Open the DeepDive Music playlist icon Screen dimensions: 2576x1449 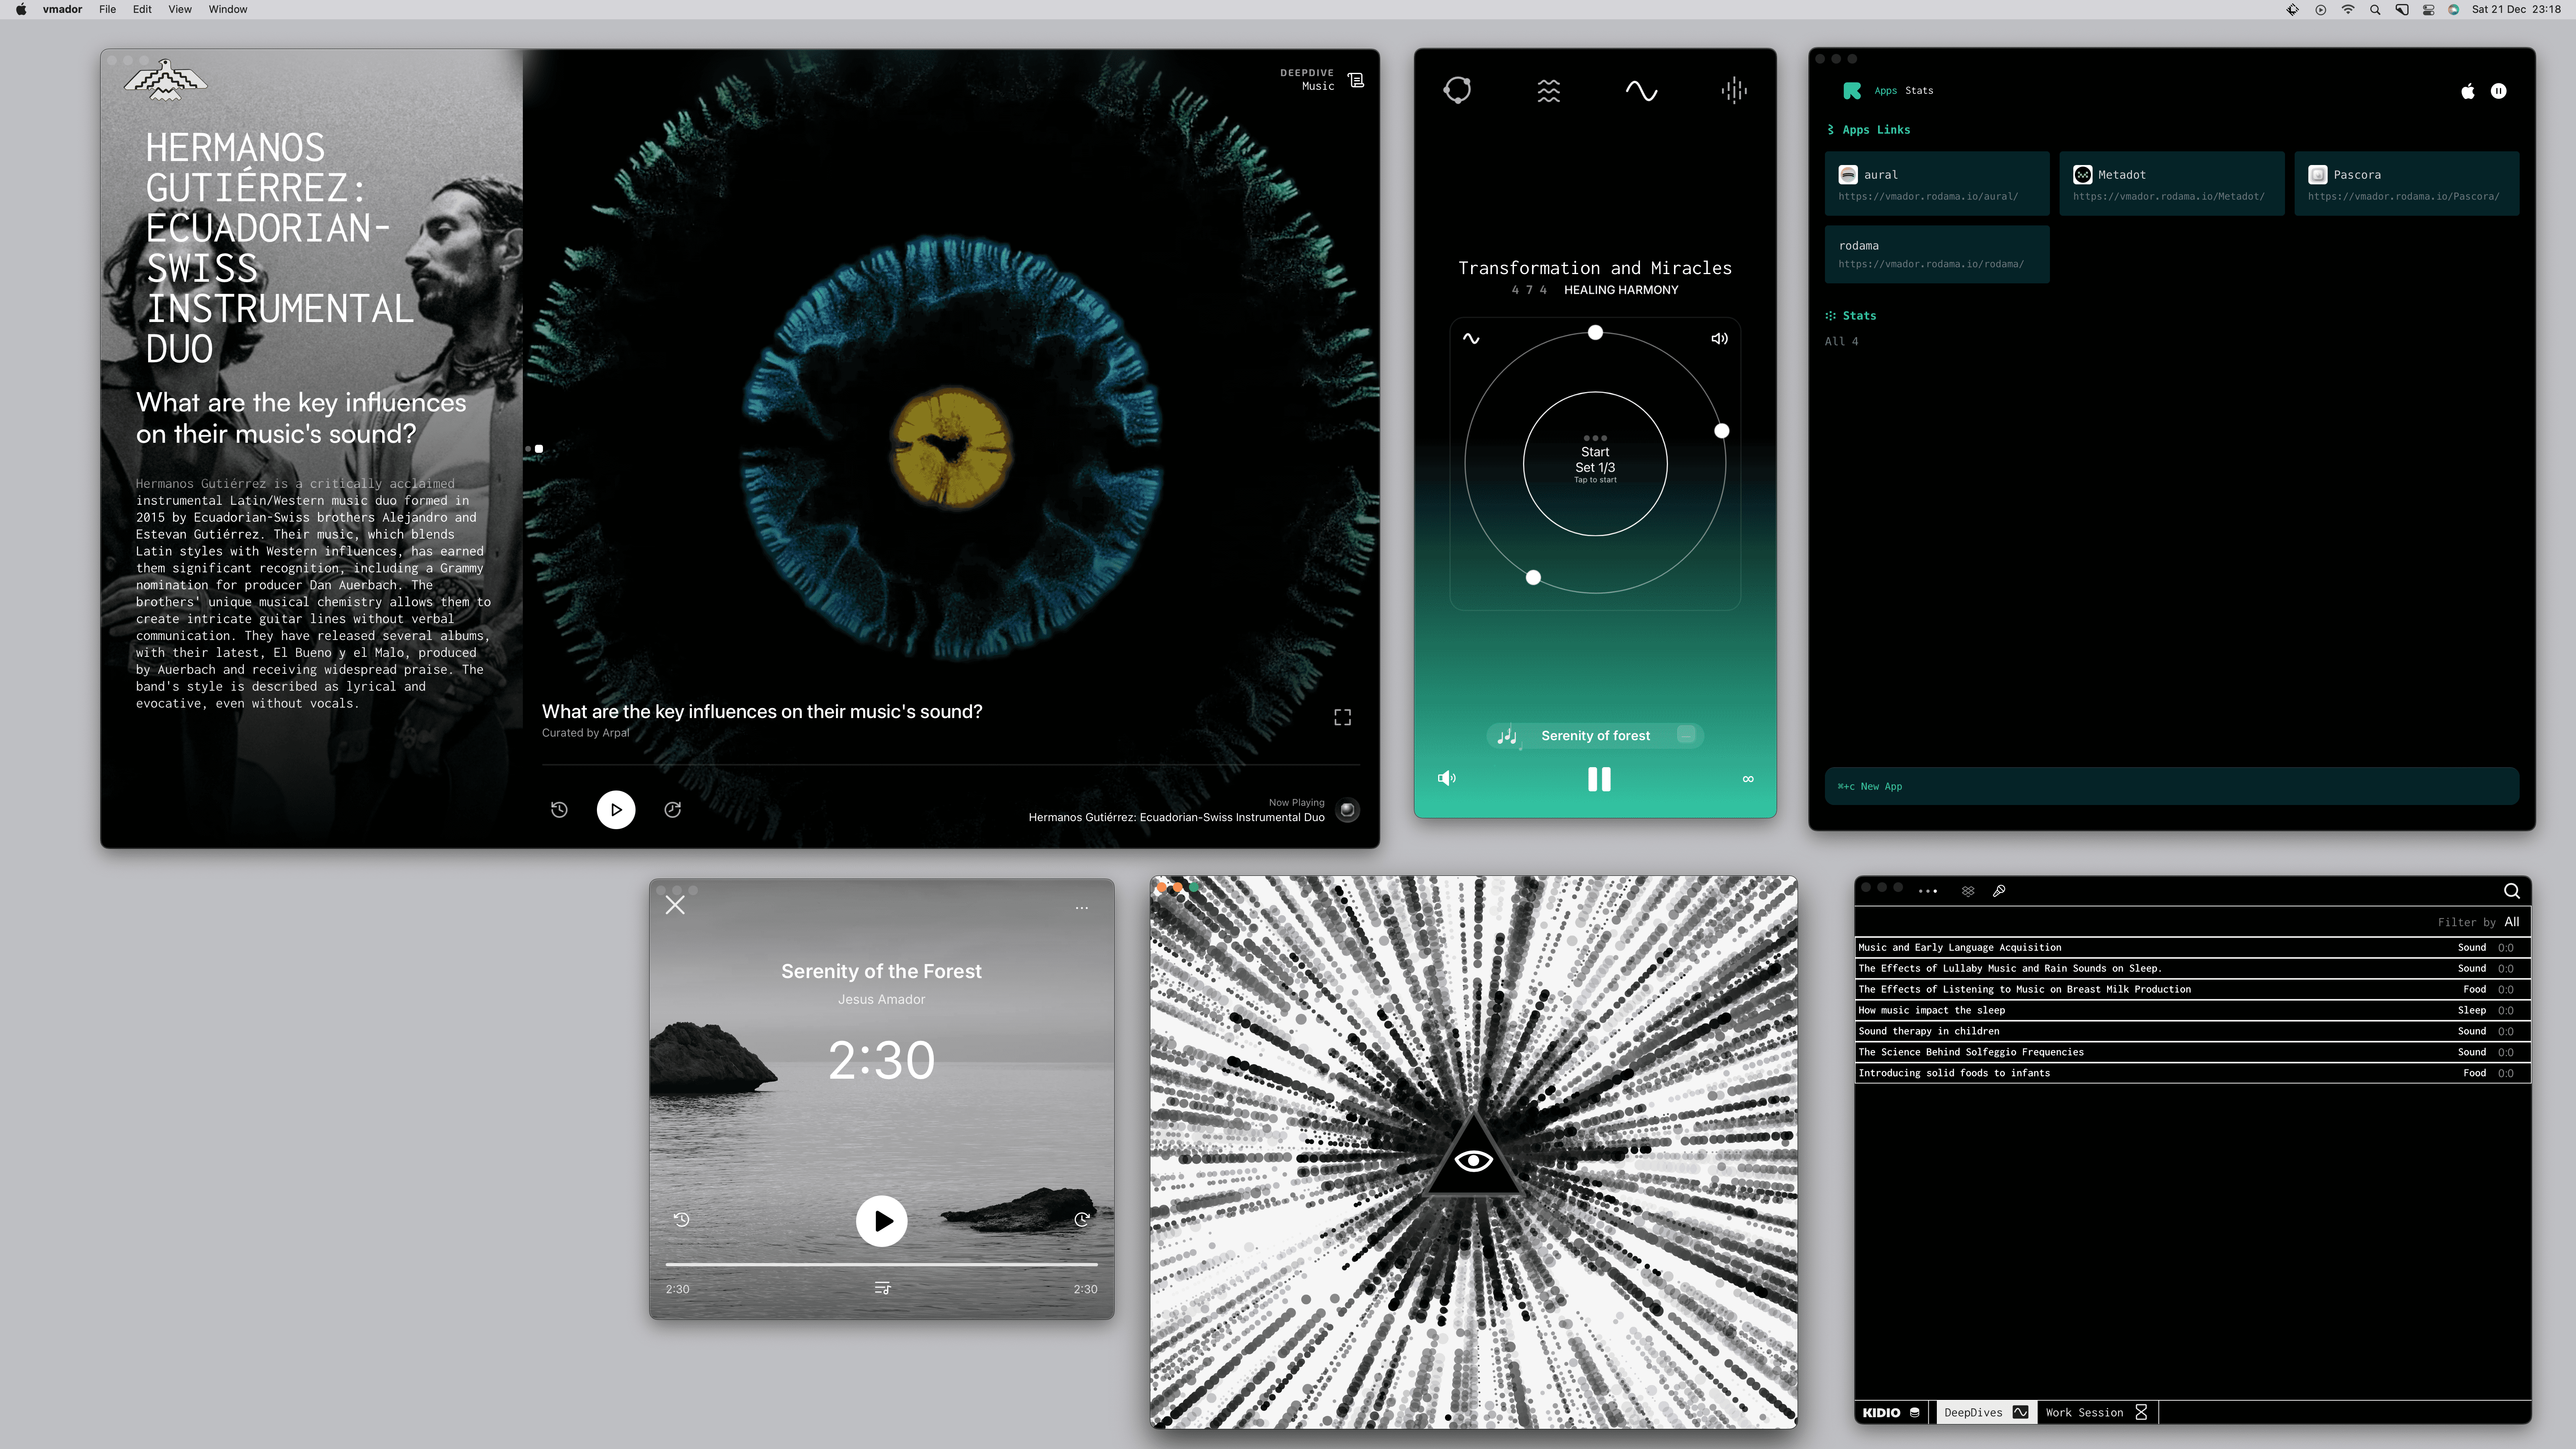click(x=1356, y=80)
